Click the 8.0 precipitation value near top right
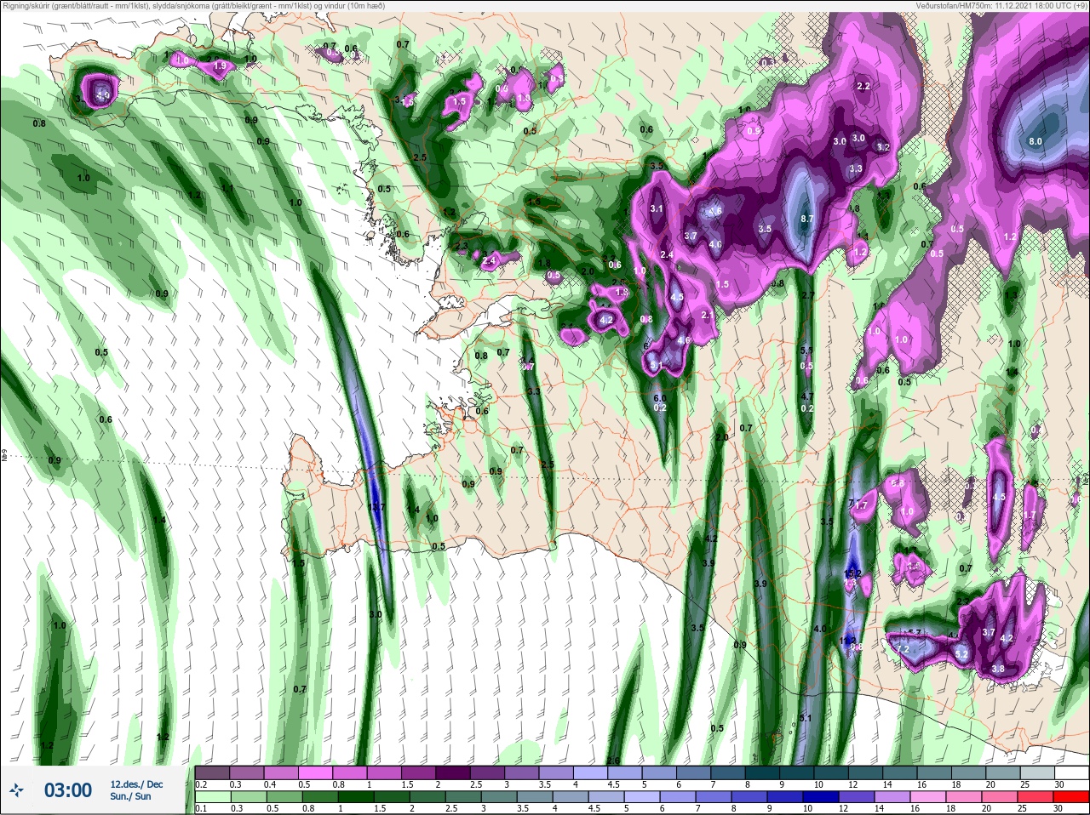1090x815 pixels. [x=1035, y=141]
